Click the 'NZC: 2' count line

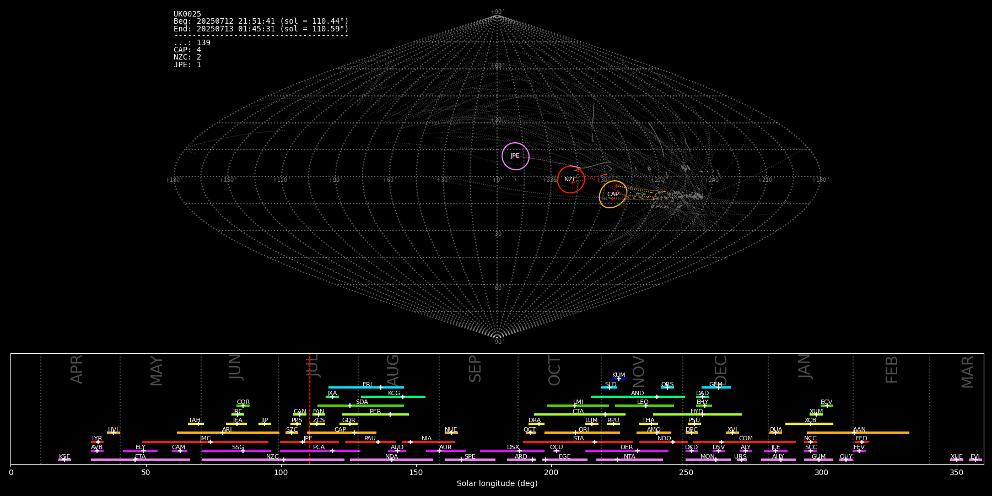[x=187, y=57]
